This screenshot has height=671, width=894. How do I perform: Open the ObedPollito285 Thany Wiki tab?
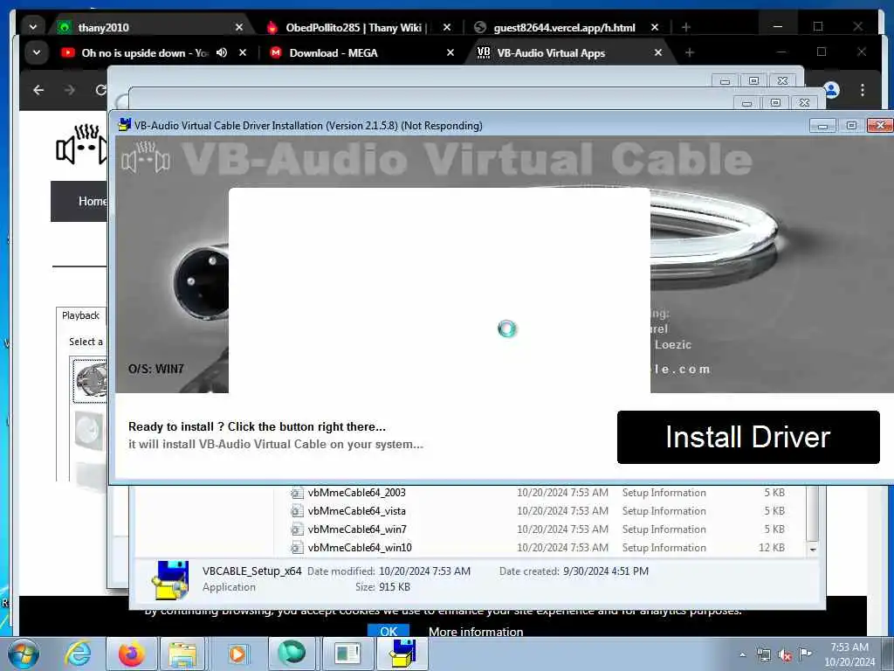coord(359,27)
